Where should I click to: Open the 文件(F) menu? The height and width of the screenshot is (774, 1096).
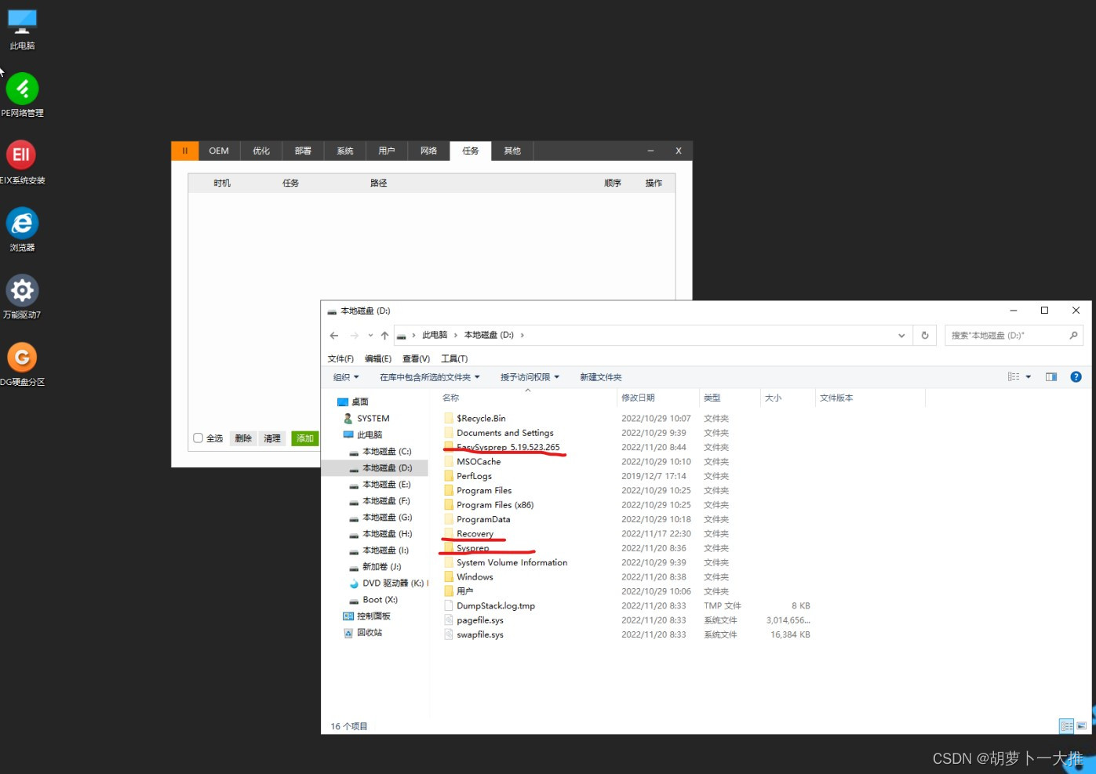point(340,359)
